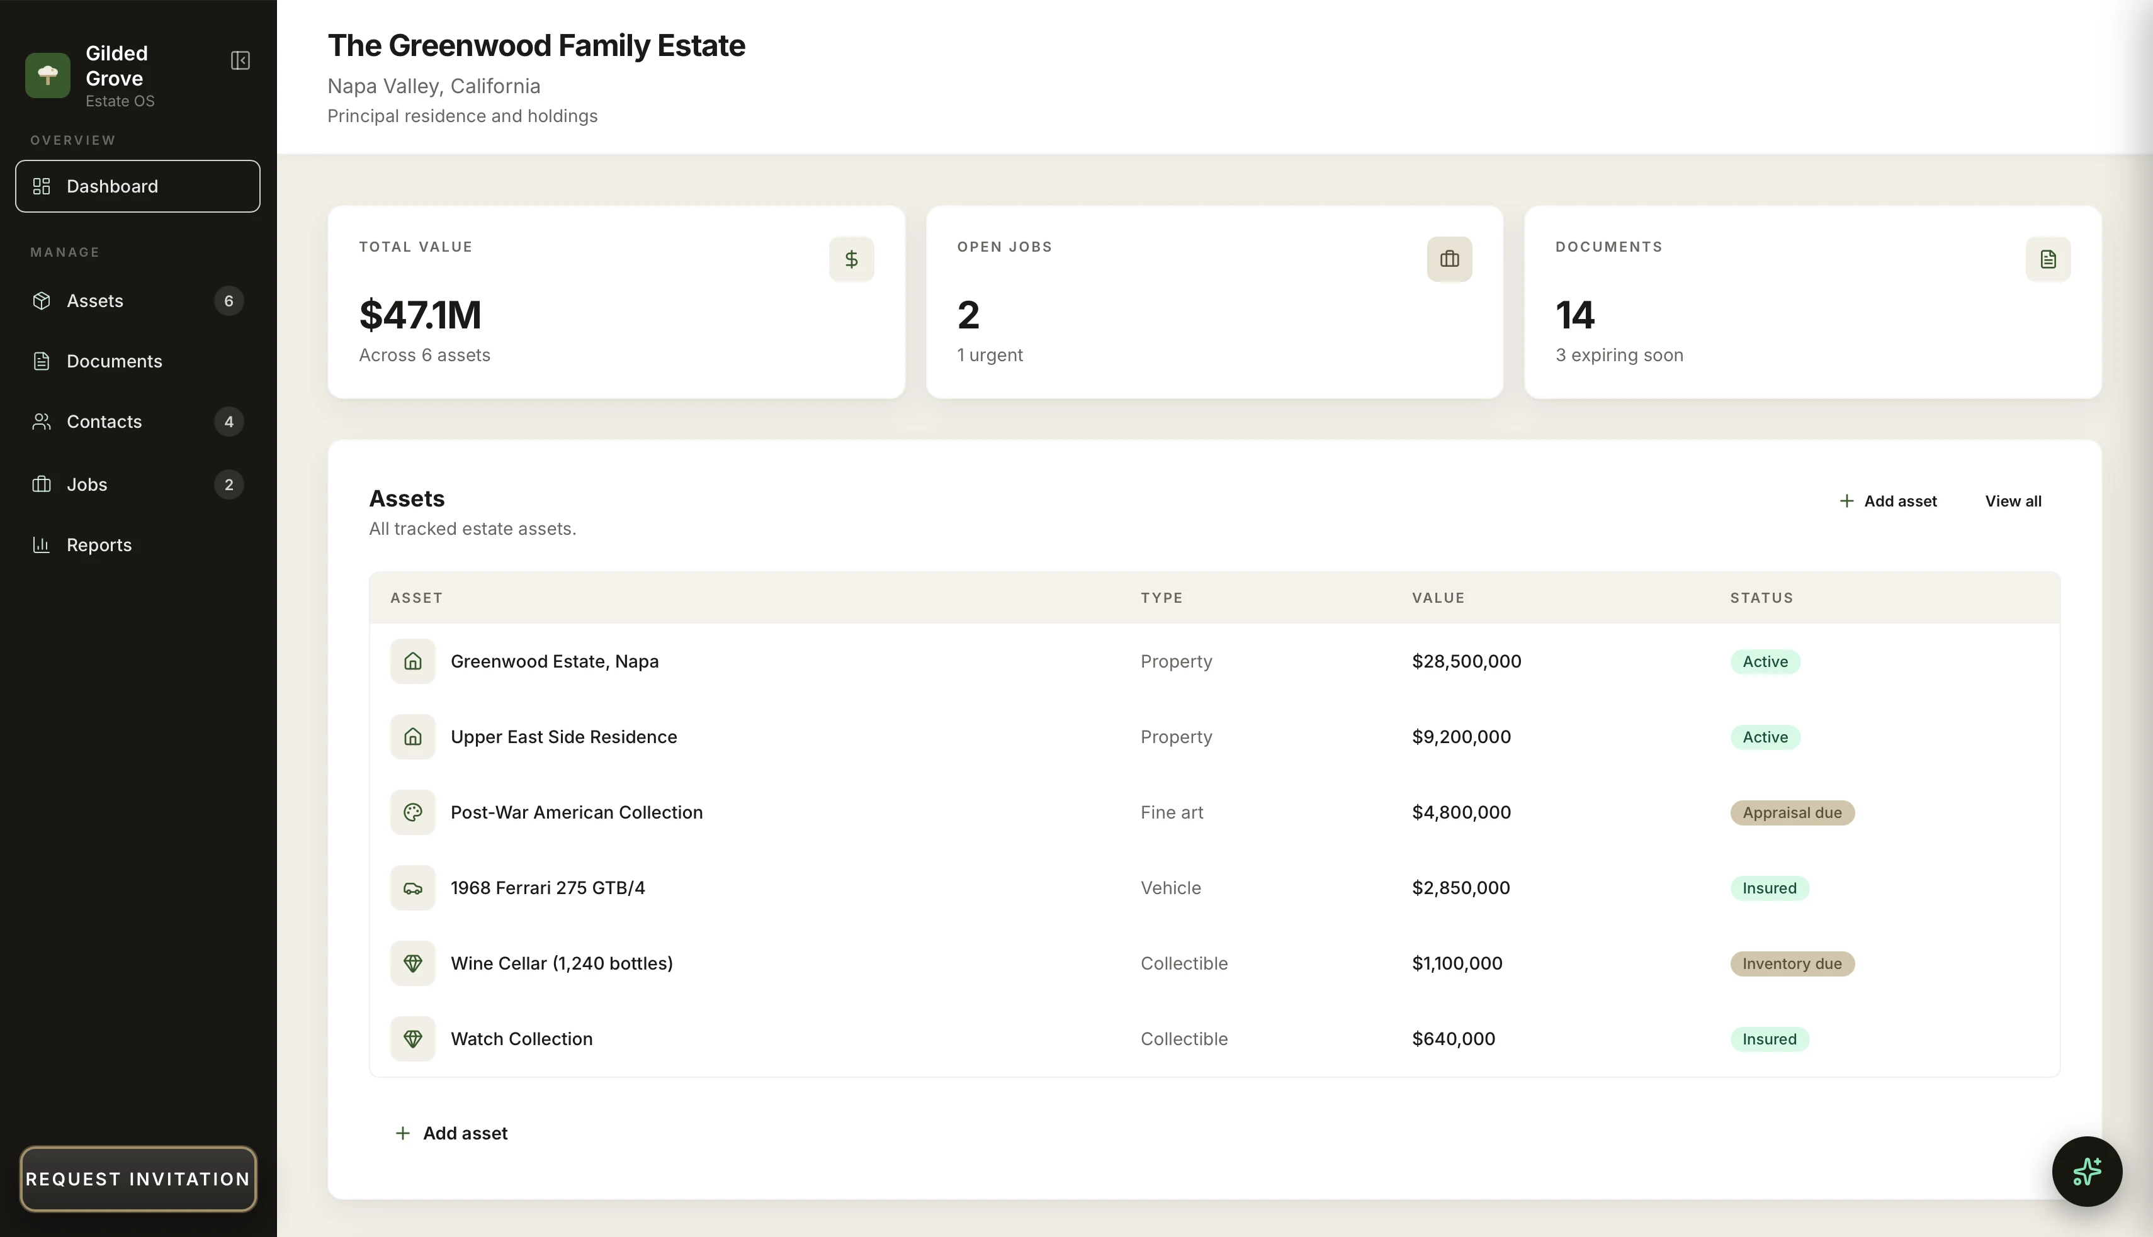Select the Greenwood Estate, Napa row name
The width and height of the screenshot is (2153, 1237).
(x=554, y=661)
